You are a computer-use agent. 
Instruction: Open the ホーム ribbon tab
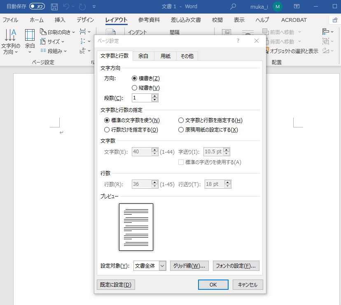pyautogui.click(x=37, y=20)
